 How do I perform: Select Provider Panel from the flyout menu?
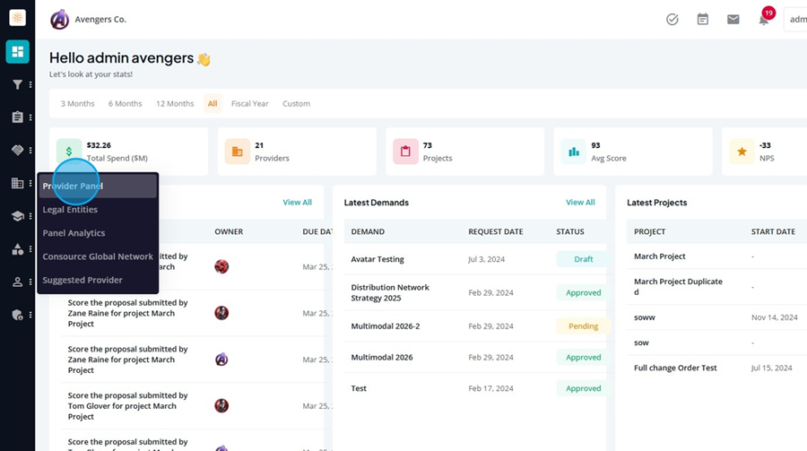(x=98, y=186)
